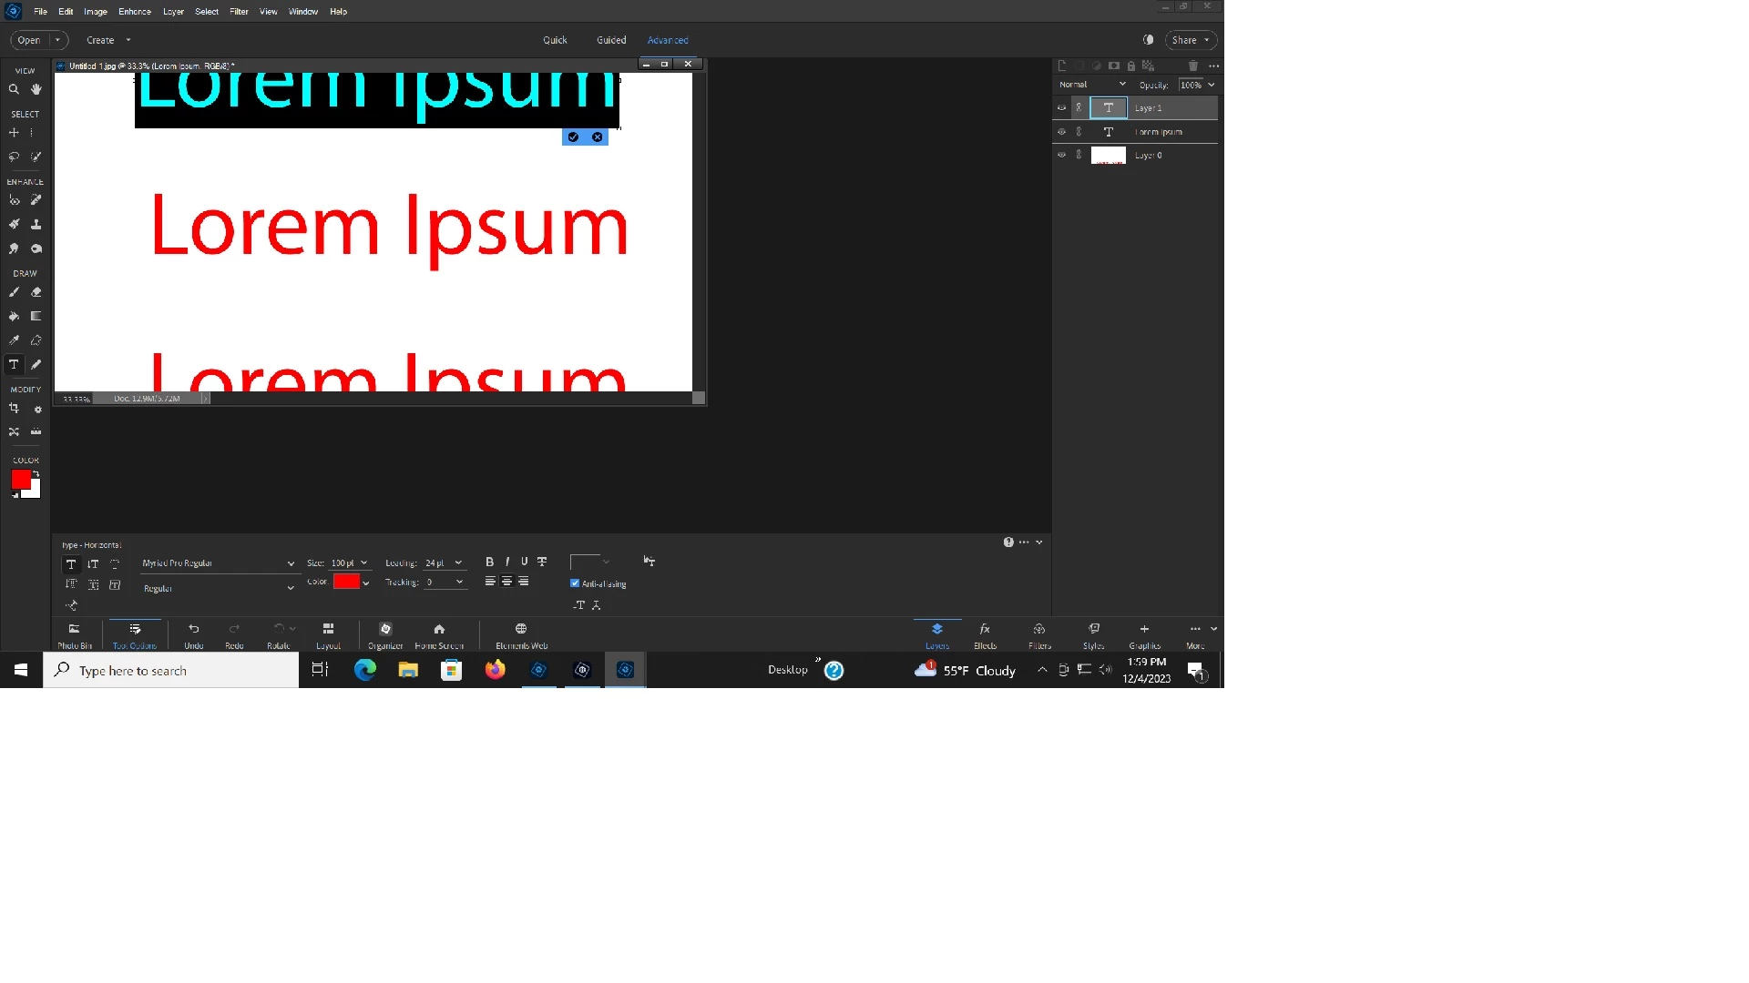Image resolution: width=1749 pixels, height=983 pixels.
Task: Uncheck the Anti-aliasing checkbox
Action: point(575,583)
